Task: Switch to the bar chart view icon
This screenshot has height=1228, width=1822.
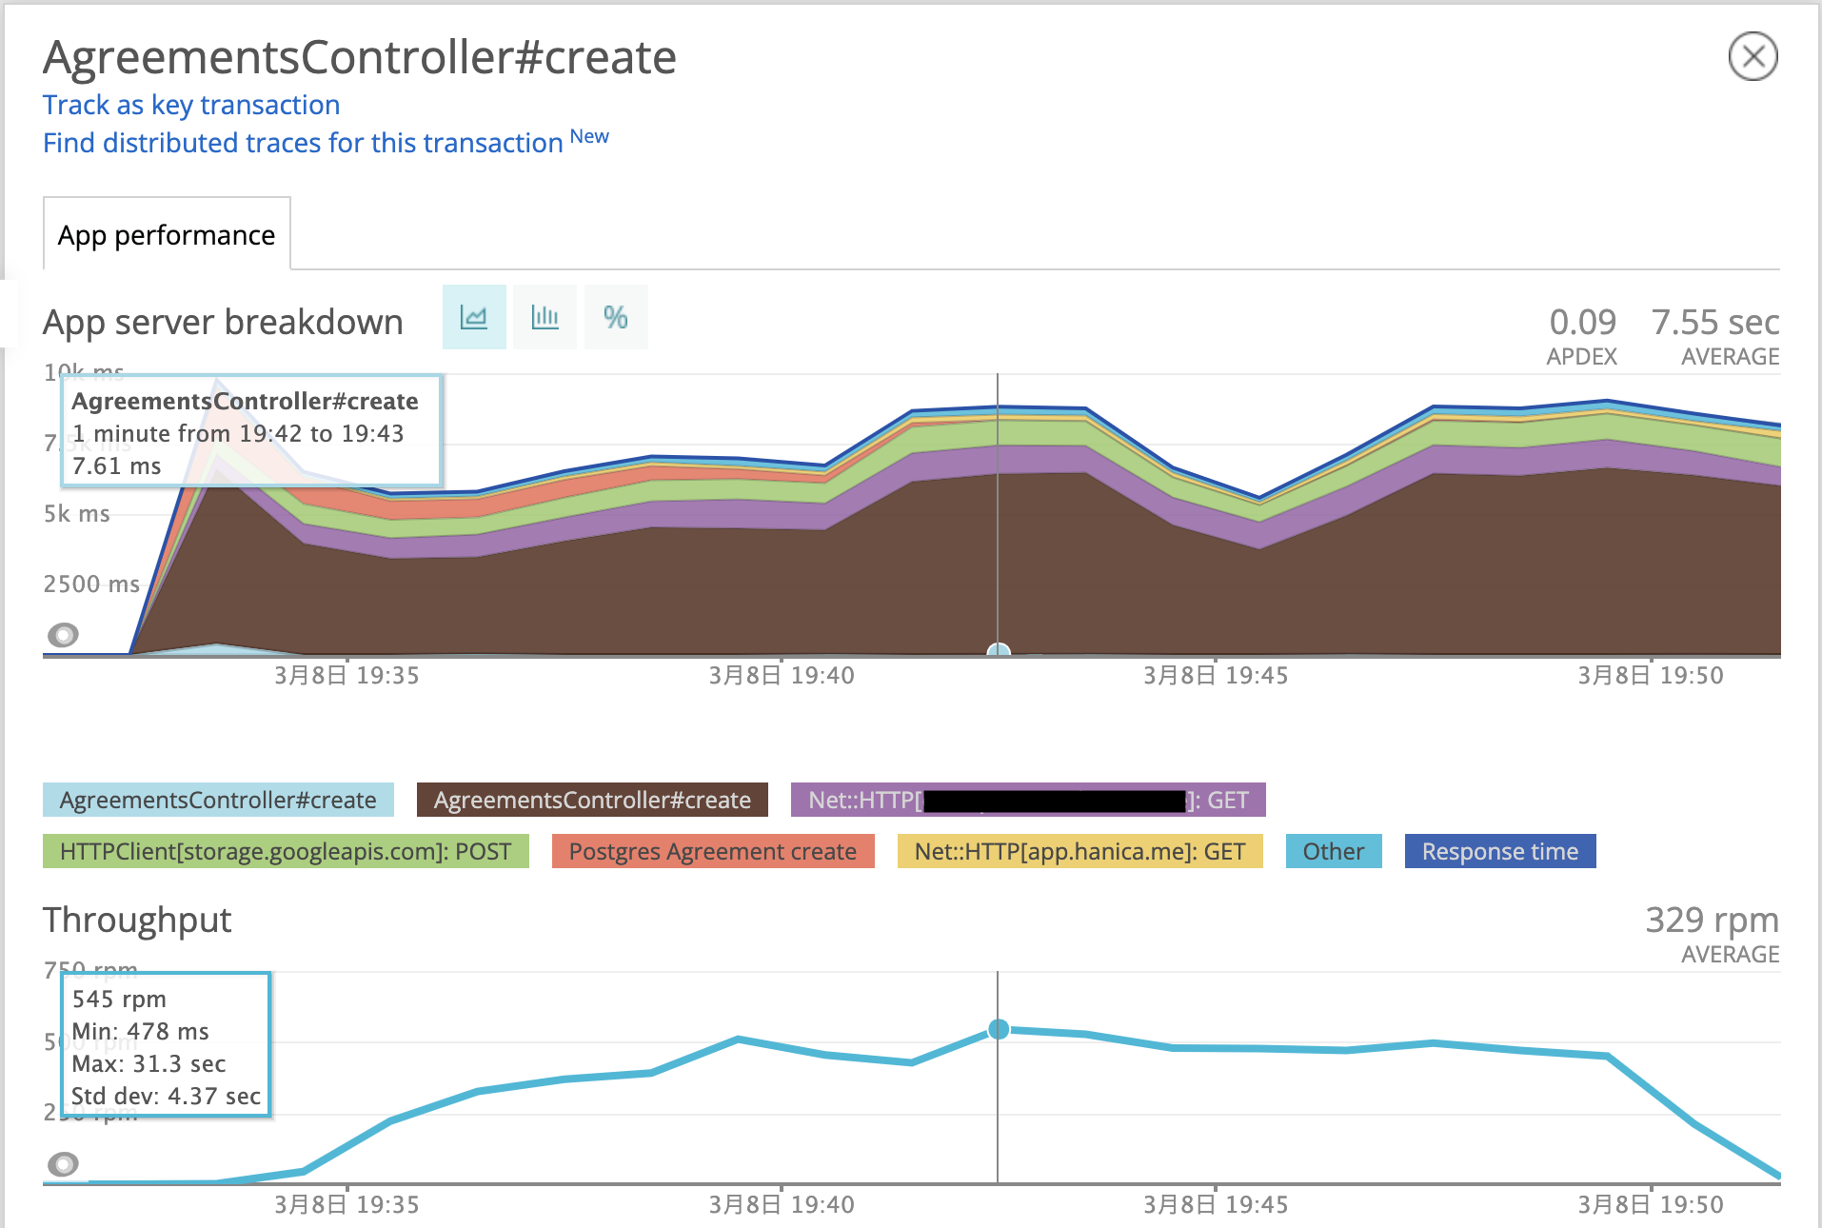Action: point(545,317)
